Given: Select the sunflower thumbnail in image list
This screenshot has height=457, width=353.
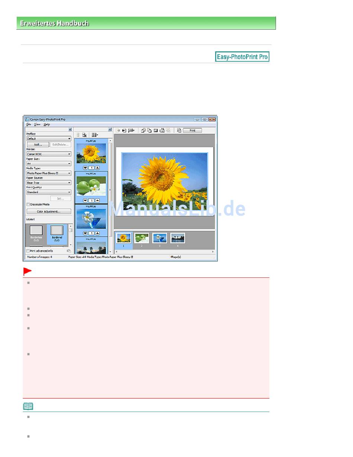Looking at the screenshot, I should tap(91, 154).
